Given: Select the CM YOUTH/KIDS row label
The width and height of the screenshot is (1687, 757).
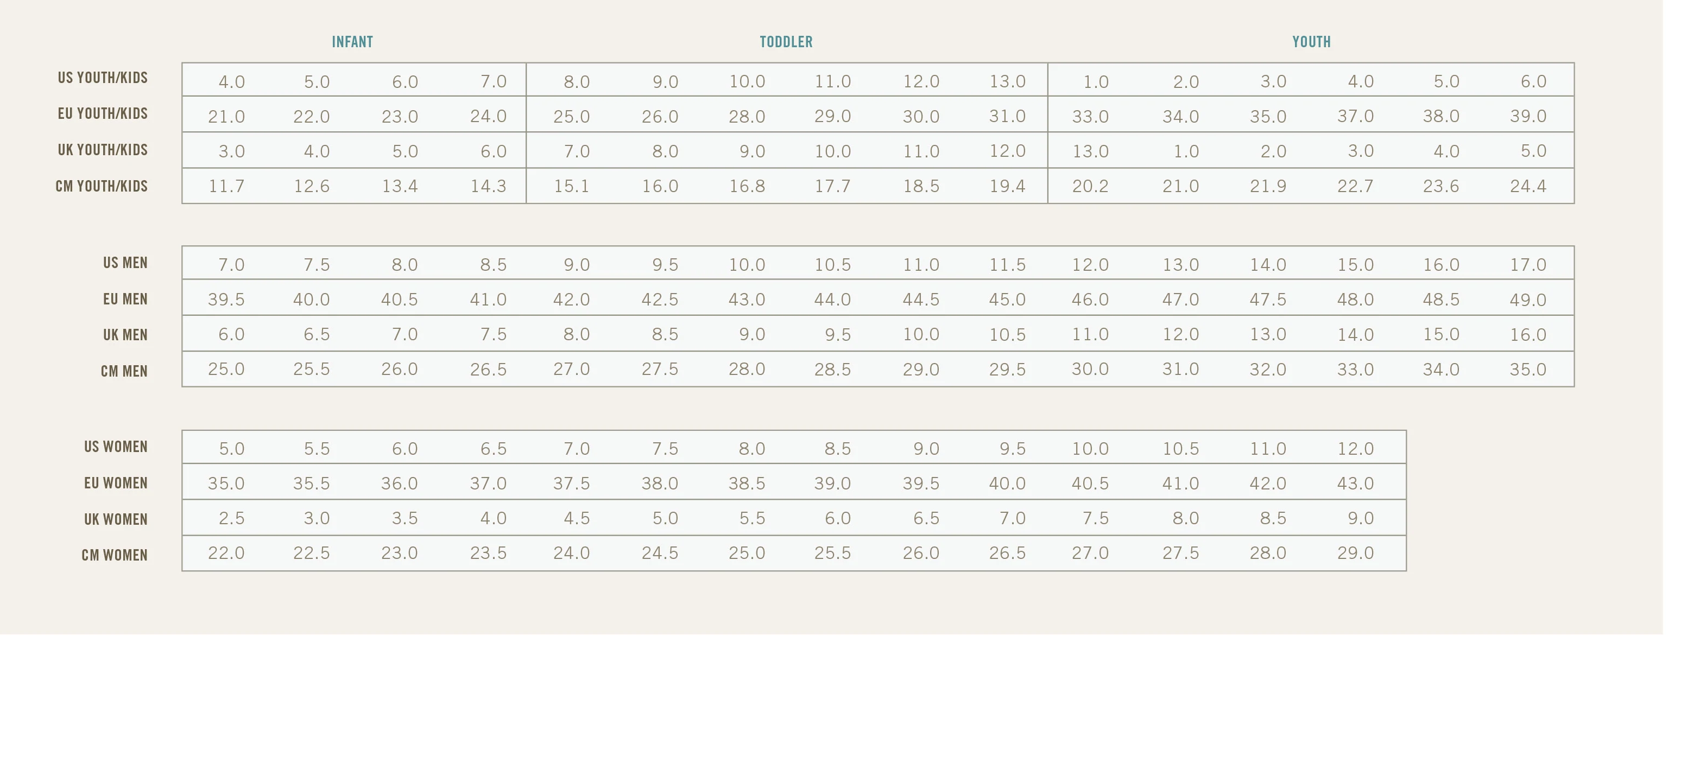Looking at the screenshot, I should (102, 187).
